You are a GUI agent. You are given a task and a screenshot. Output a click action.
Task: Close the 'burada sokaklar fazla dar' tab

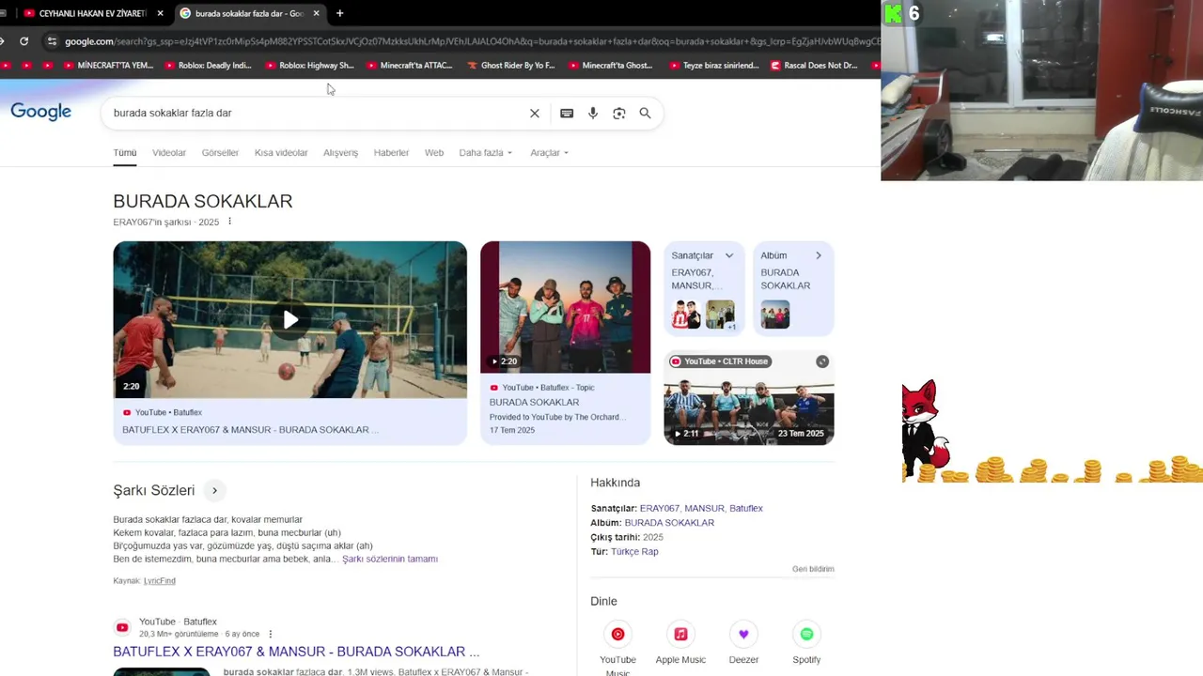[x=316, y=13]
